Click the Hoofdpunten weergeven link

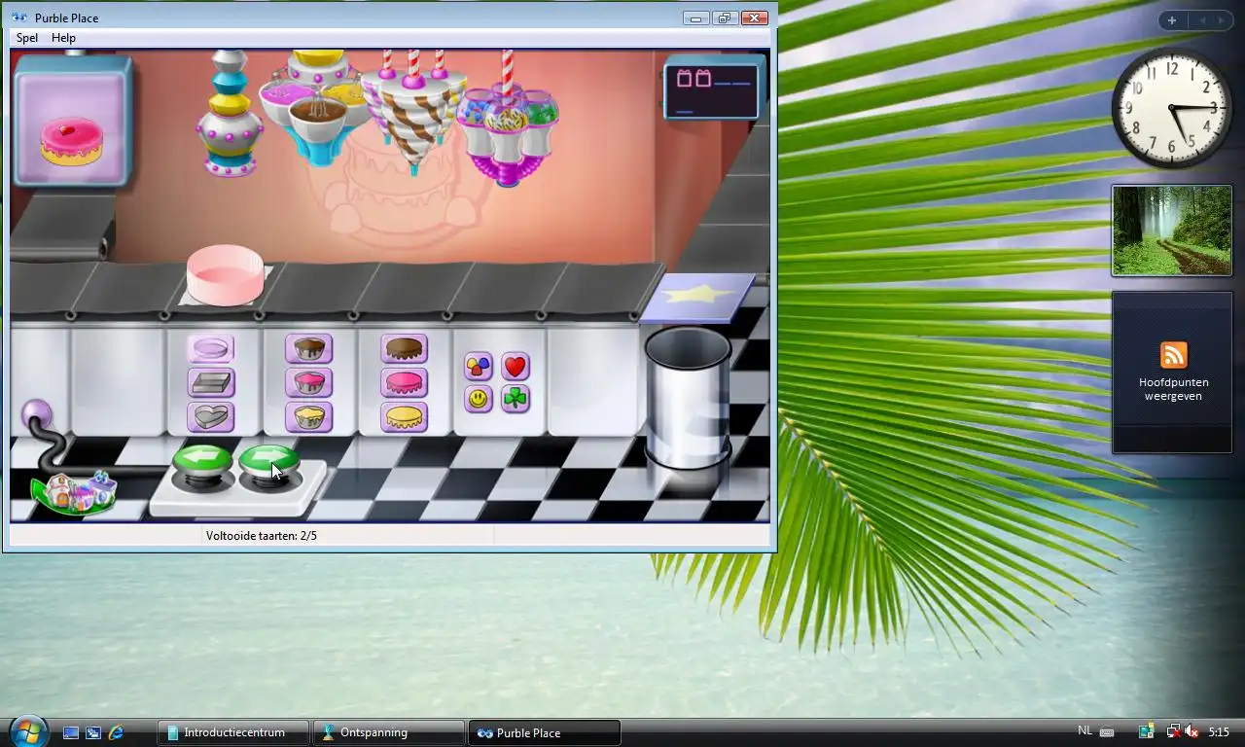(x=1174, y=389)
